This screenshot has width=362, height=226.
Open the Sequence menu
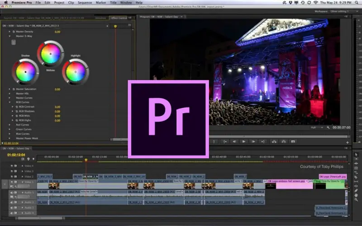click(85, 3)
